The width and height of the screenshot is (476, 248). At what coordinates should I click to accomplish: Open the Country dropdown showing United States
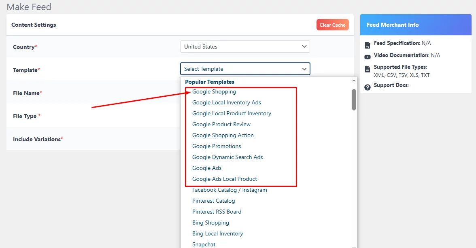click(245, 47)
